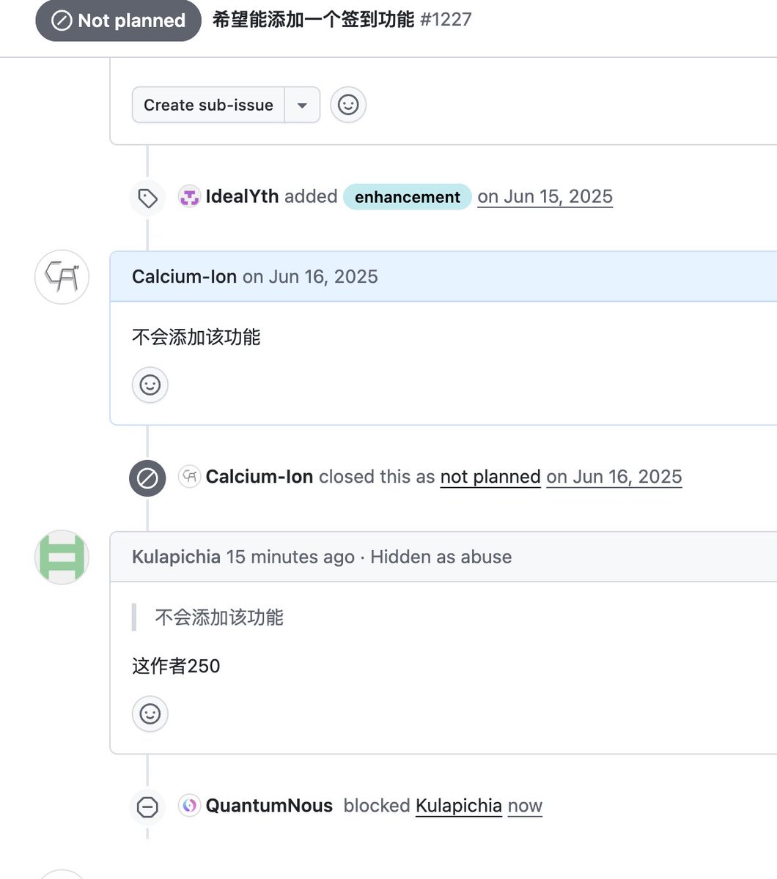Click Calcium-Ion's comment body 不会添加该功能
Screen dimensions: 777x879
[x=196, y=337]
